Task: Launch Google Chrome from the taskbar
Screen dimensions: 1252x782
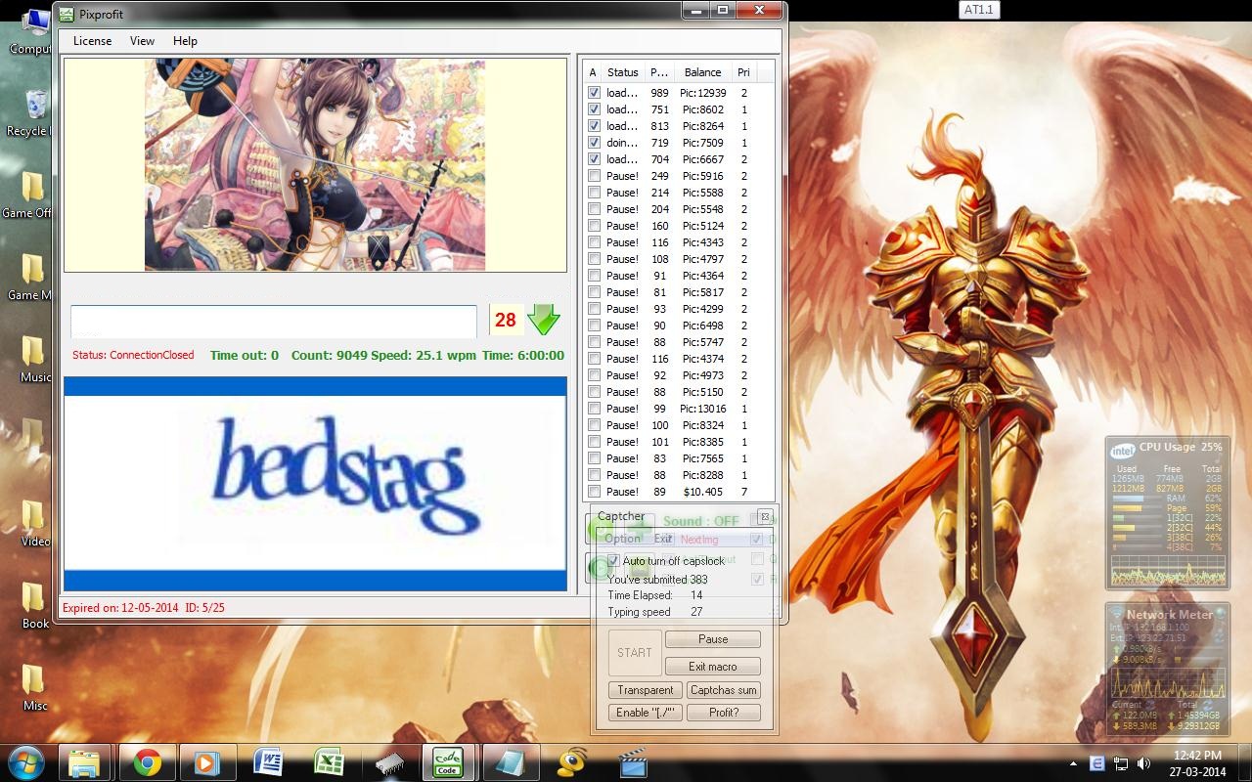Action: click(148, 762)
